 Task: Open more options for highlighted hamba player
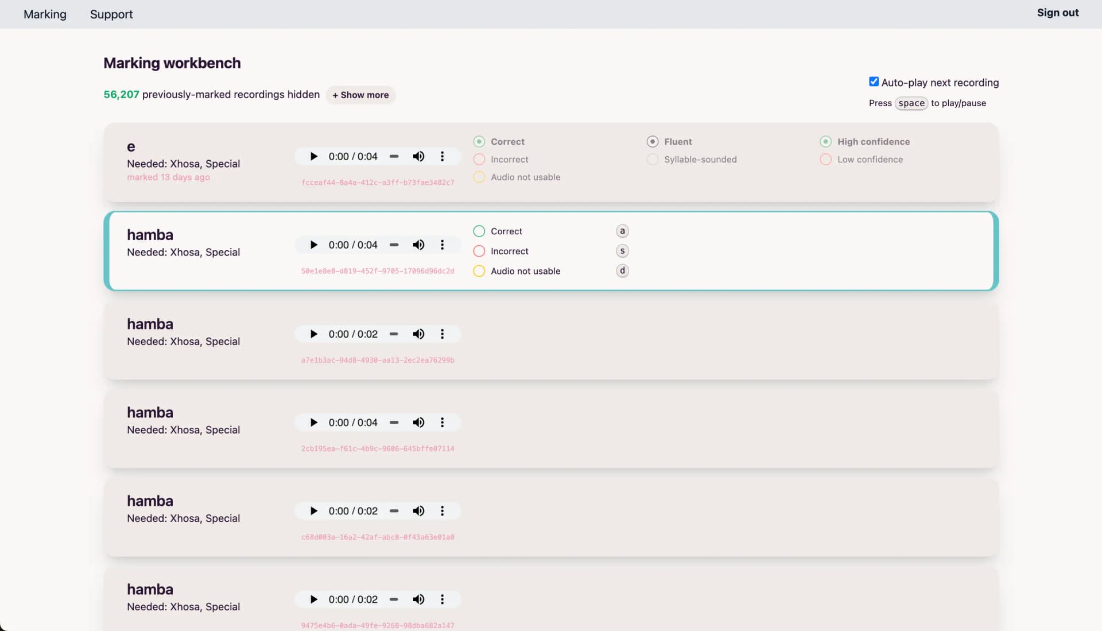pos(442,245)
